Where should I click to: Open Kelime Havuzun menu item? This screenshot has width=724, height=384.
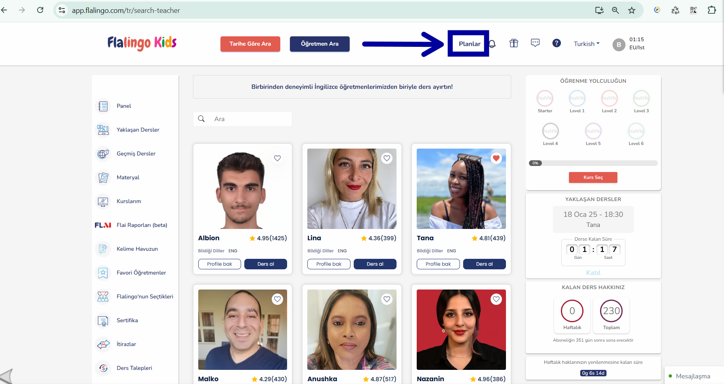coord(137,249)
